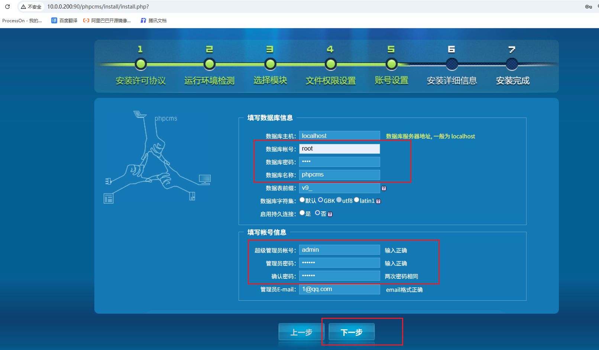Click the 管理员E-mail input field
Viewport: 599px width, 350px height.
(x=339, y=289)
